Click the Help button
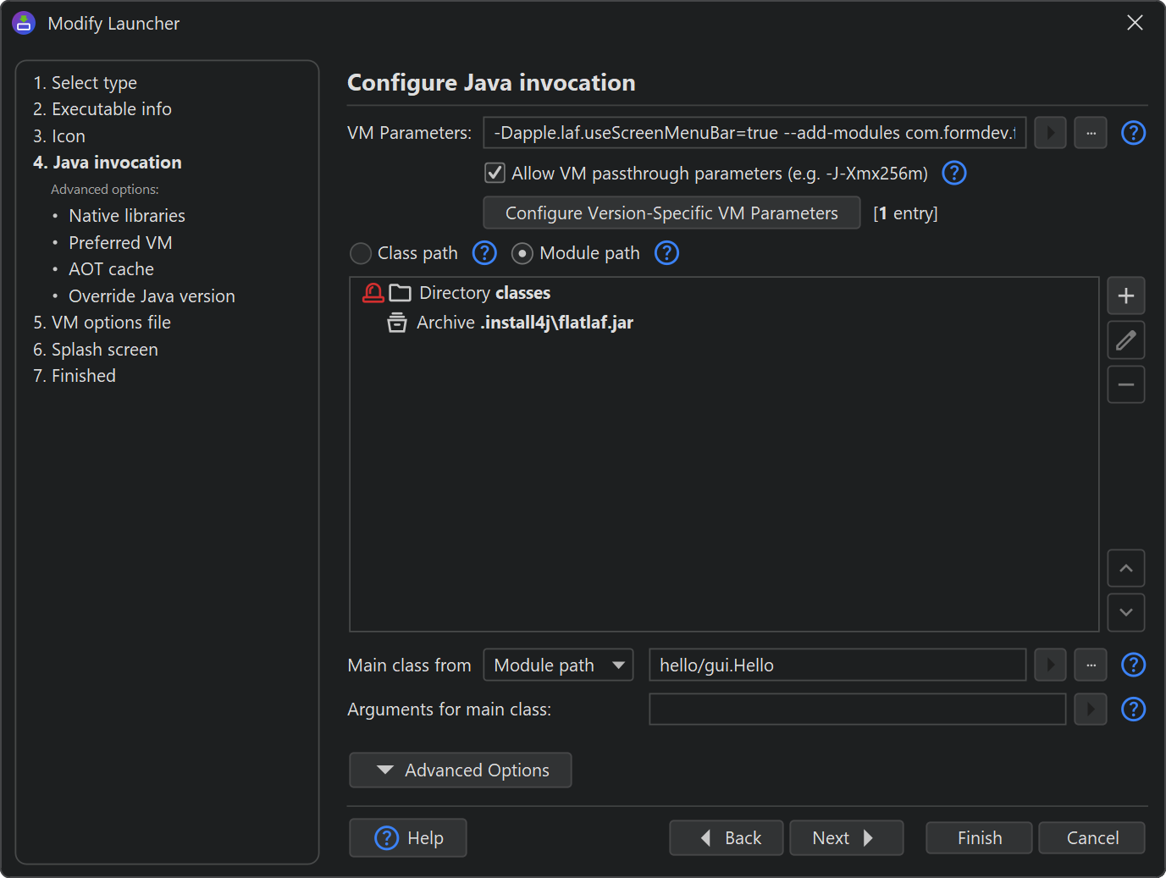The image size is (1166, 878). pos(408,837)
